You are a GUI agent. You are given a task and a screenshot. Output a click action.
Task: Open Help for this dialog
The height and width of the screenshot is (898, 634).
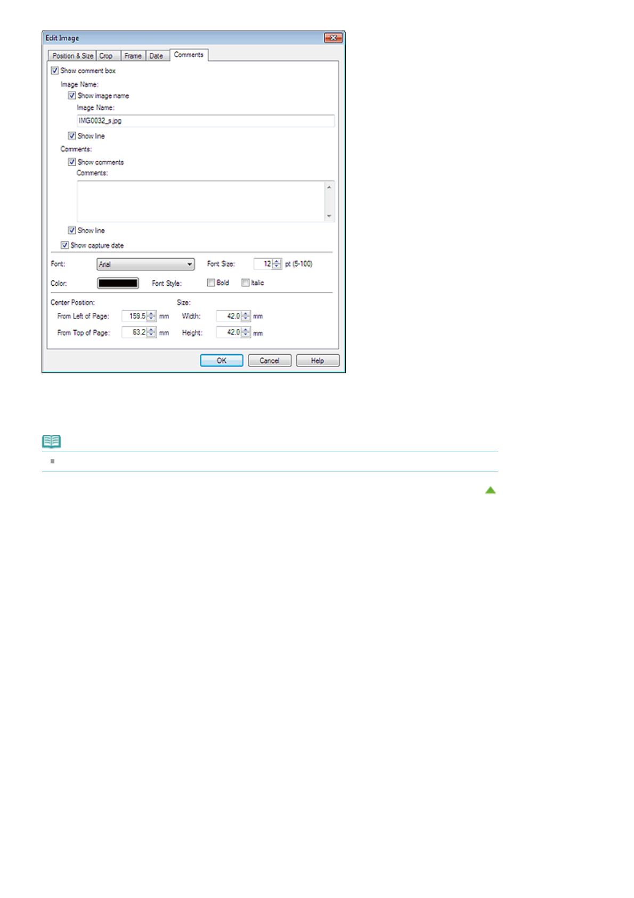pos(318,360)
